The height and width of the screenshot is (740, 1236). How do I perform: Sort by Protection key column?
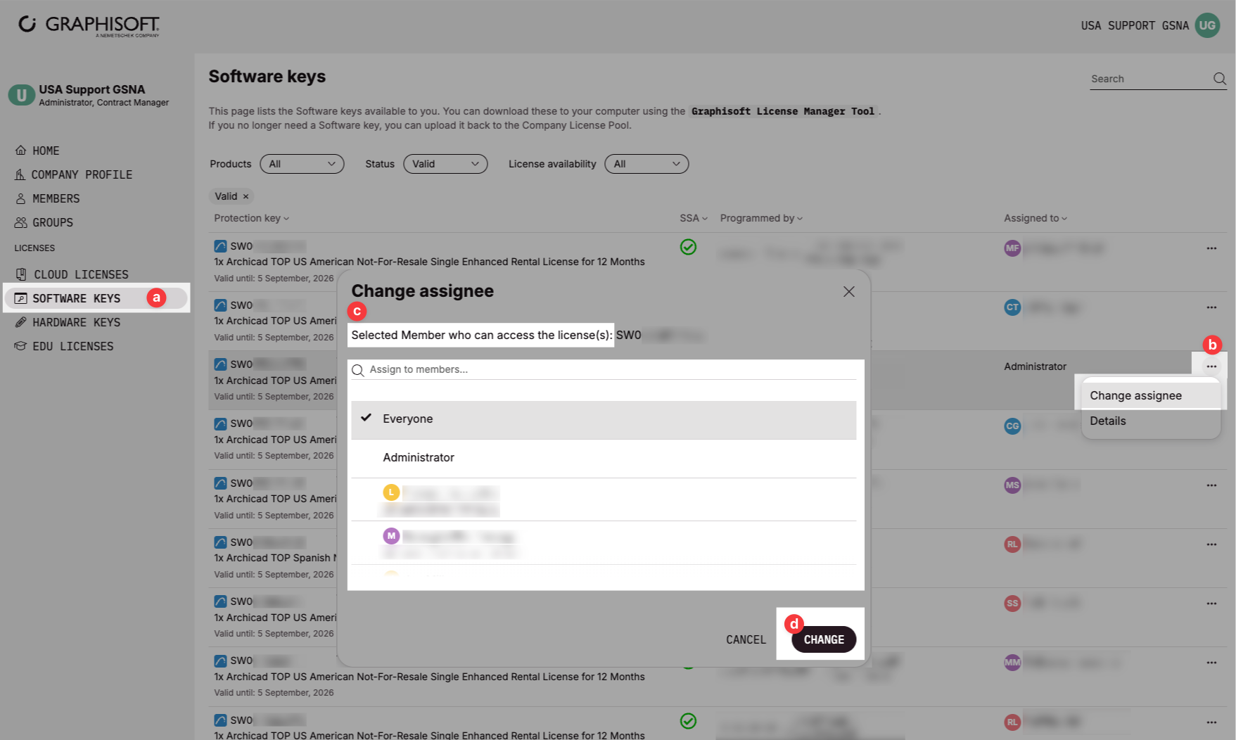coord(251,218)
